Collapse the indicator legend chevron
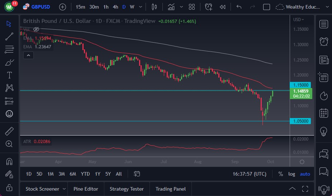This screenshot has width=332, height=196. click(28, 55)
